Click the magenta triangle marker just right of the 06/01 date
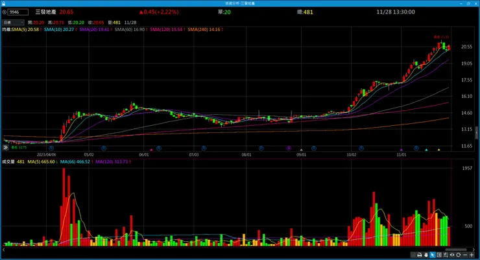The image size is (480, 260). 151,150
